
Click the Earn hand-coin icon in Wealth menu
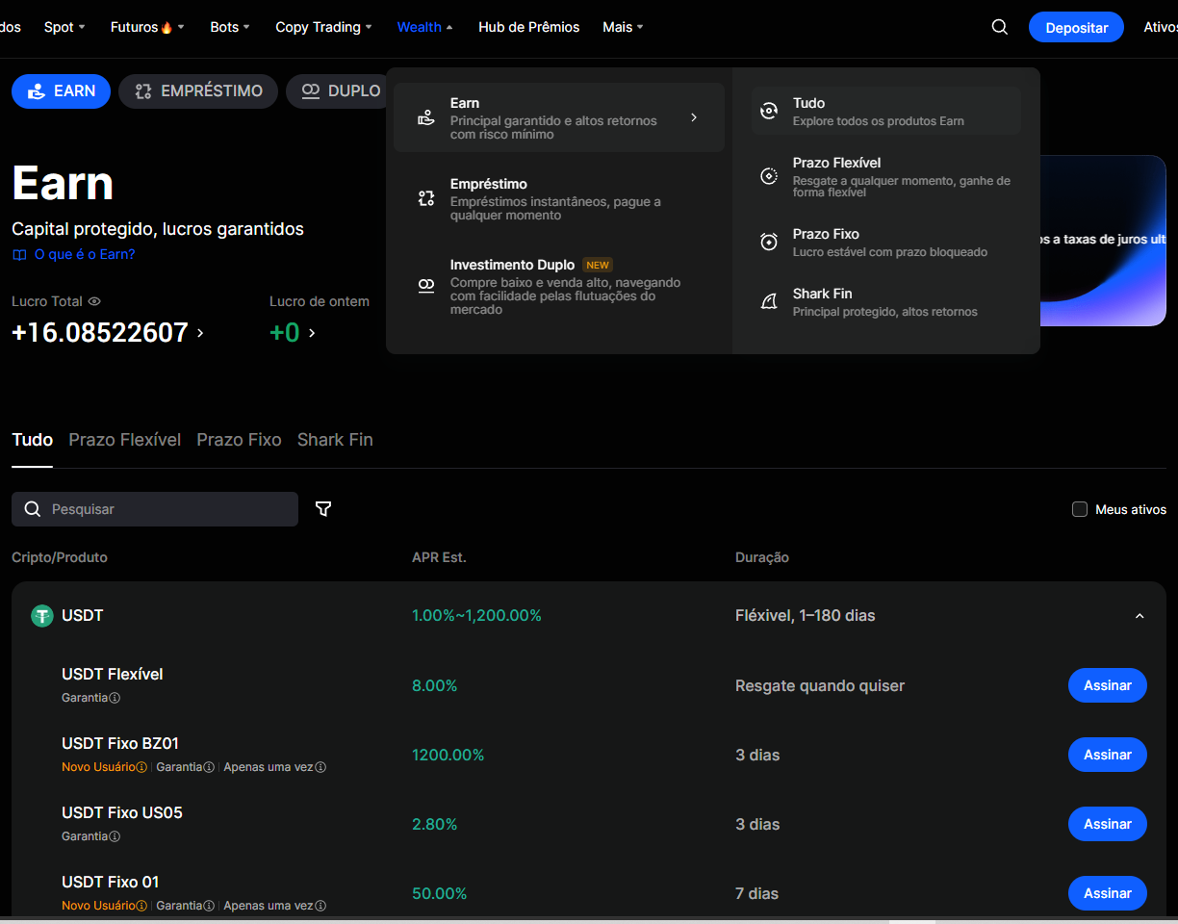(x=426, y=117)
